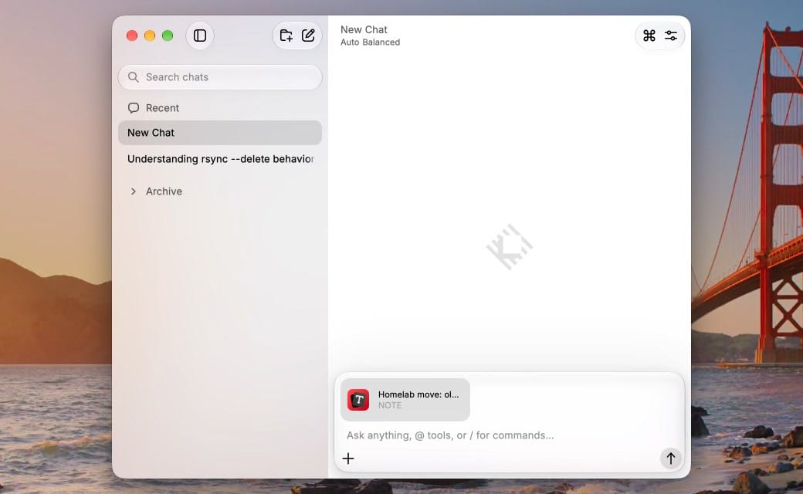803x494 pixels.
Task: Start a new chat with the compose icon
Action: [308, 36]
